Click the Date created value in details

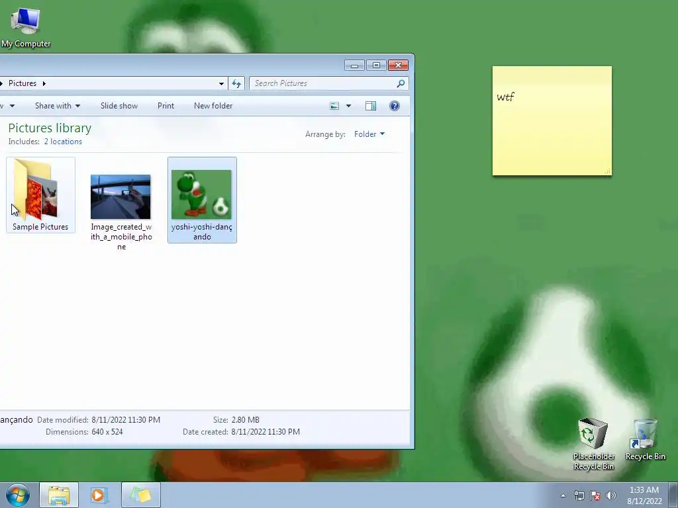coord(266,432)
